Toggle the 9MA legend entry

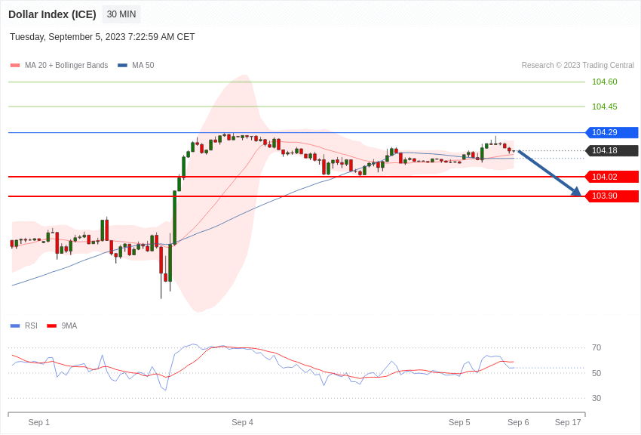click(x=62, y=325)
